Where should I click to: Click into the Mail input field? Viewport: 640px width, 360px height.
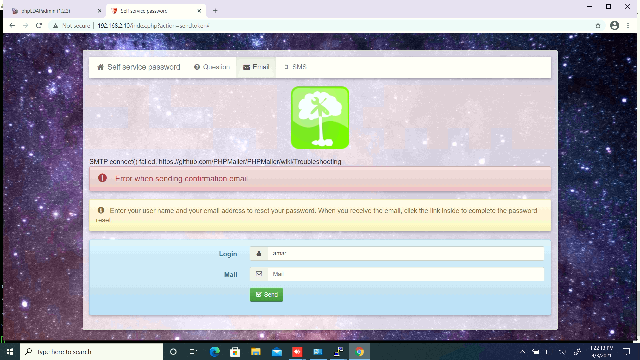[x=405, y=274]
